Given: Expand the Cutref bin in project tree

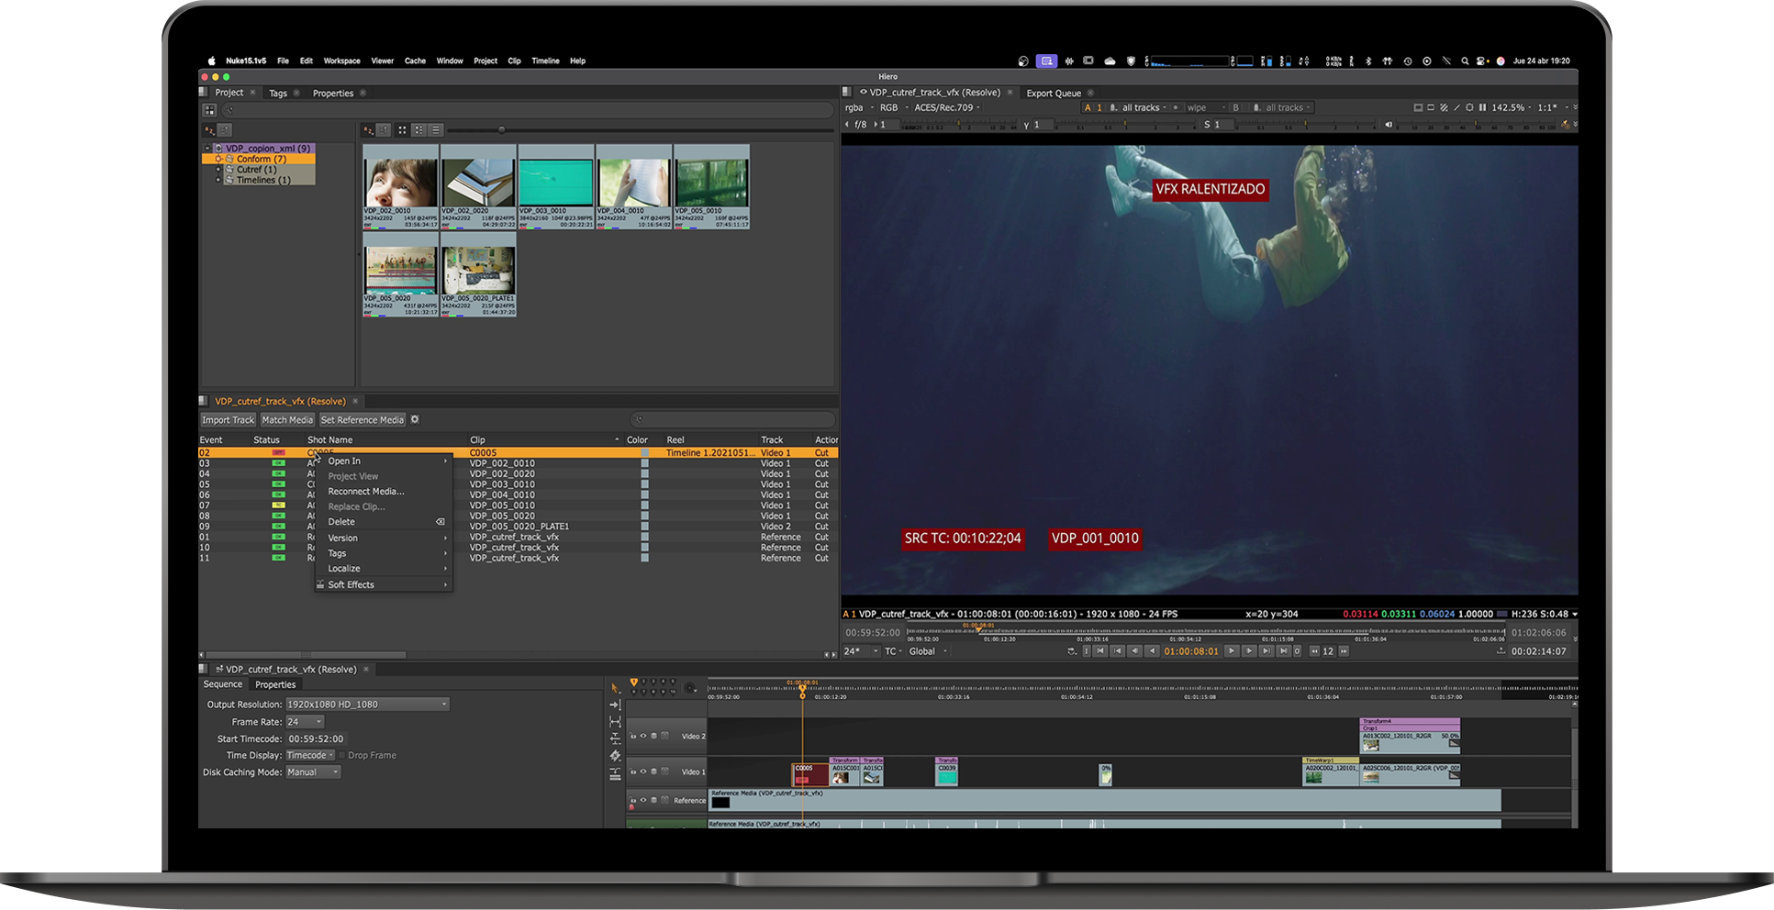Looking at the screenshot, I should (218, 170).
